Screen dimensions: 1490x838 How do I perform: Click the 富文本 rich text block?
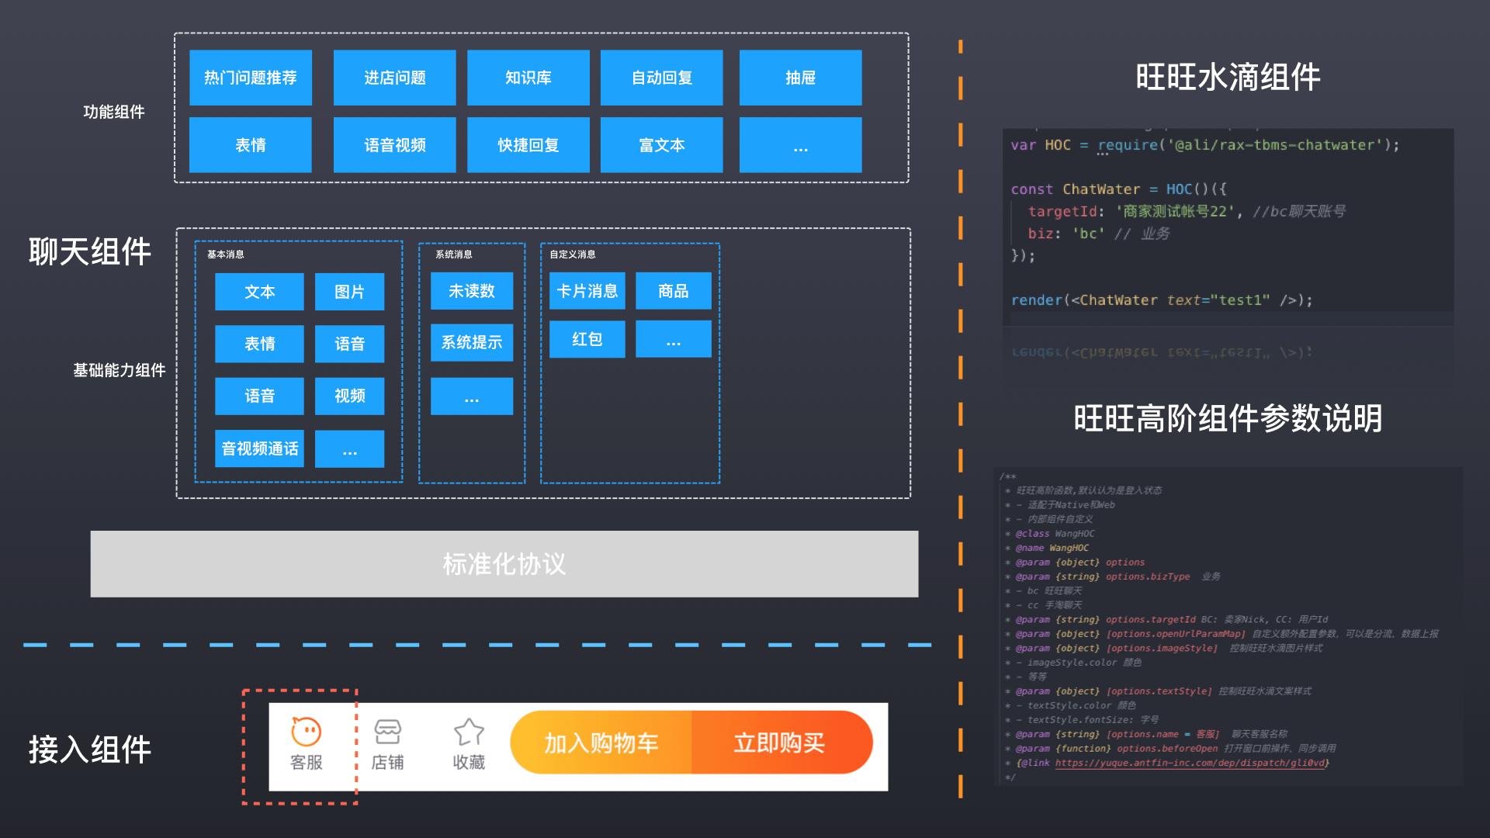click(661, 145)
